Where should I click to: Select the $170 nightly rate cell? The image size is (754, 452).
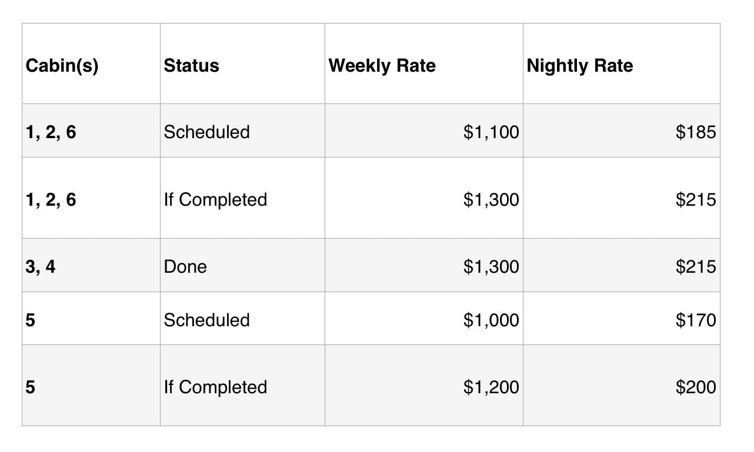click(621, 319)
